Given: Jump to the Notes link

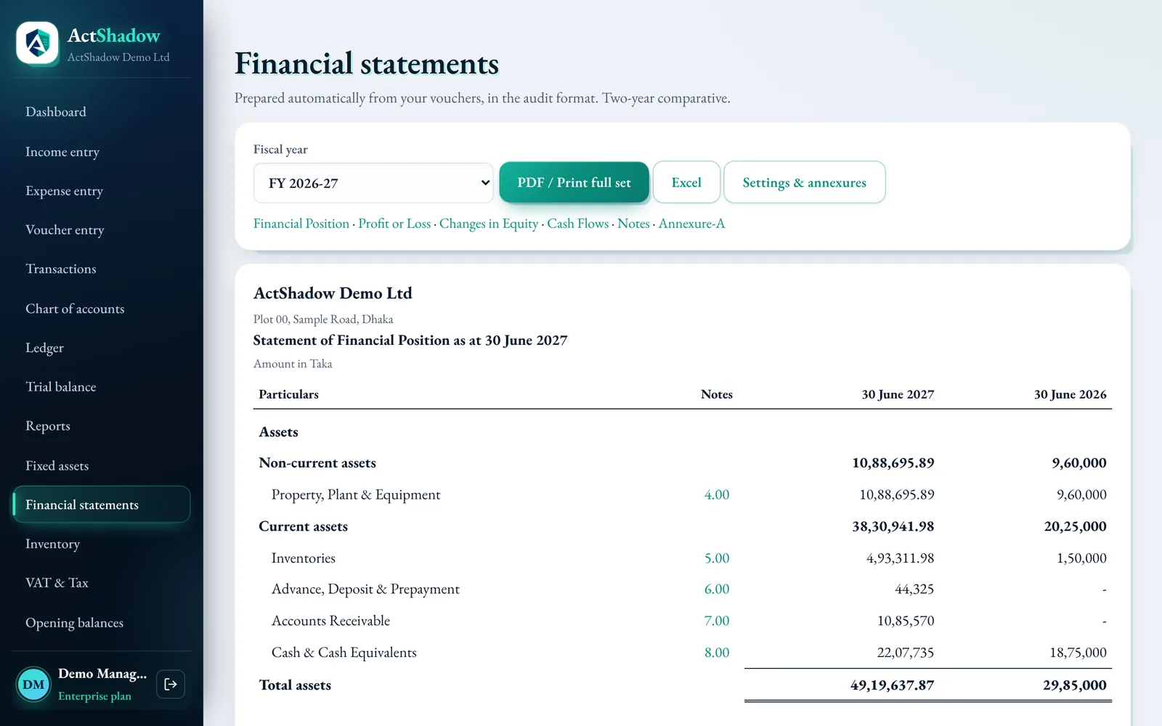Looking at the screenshot, I should click(x=633, y=224).
